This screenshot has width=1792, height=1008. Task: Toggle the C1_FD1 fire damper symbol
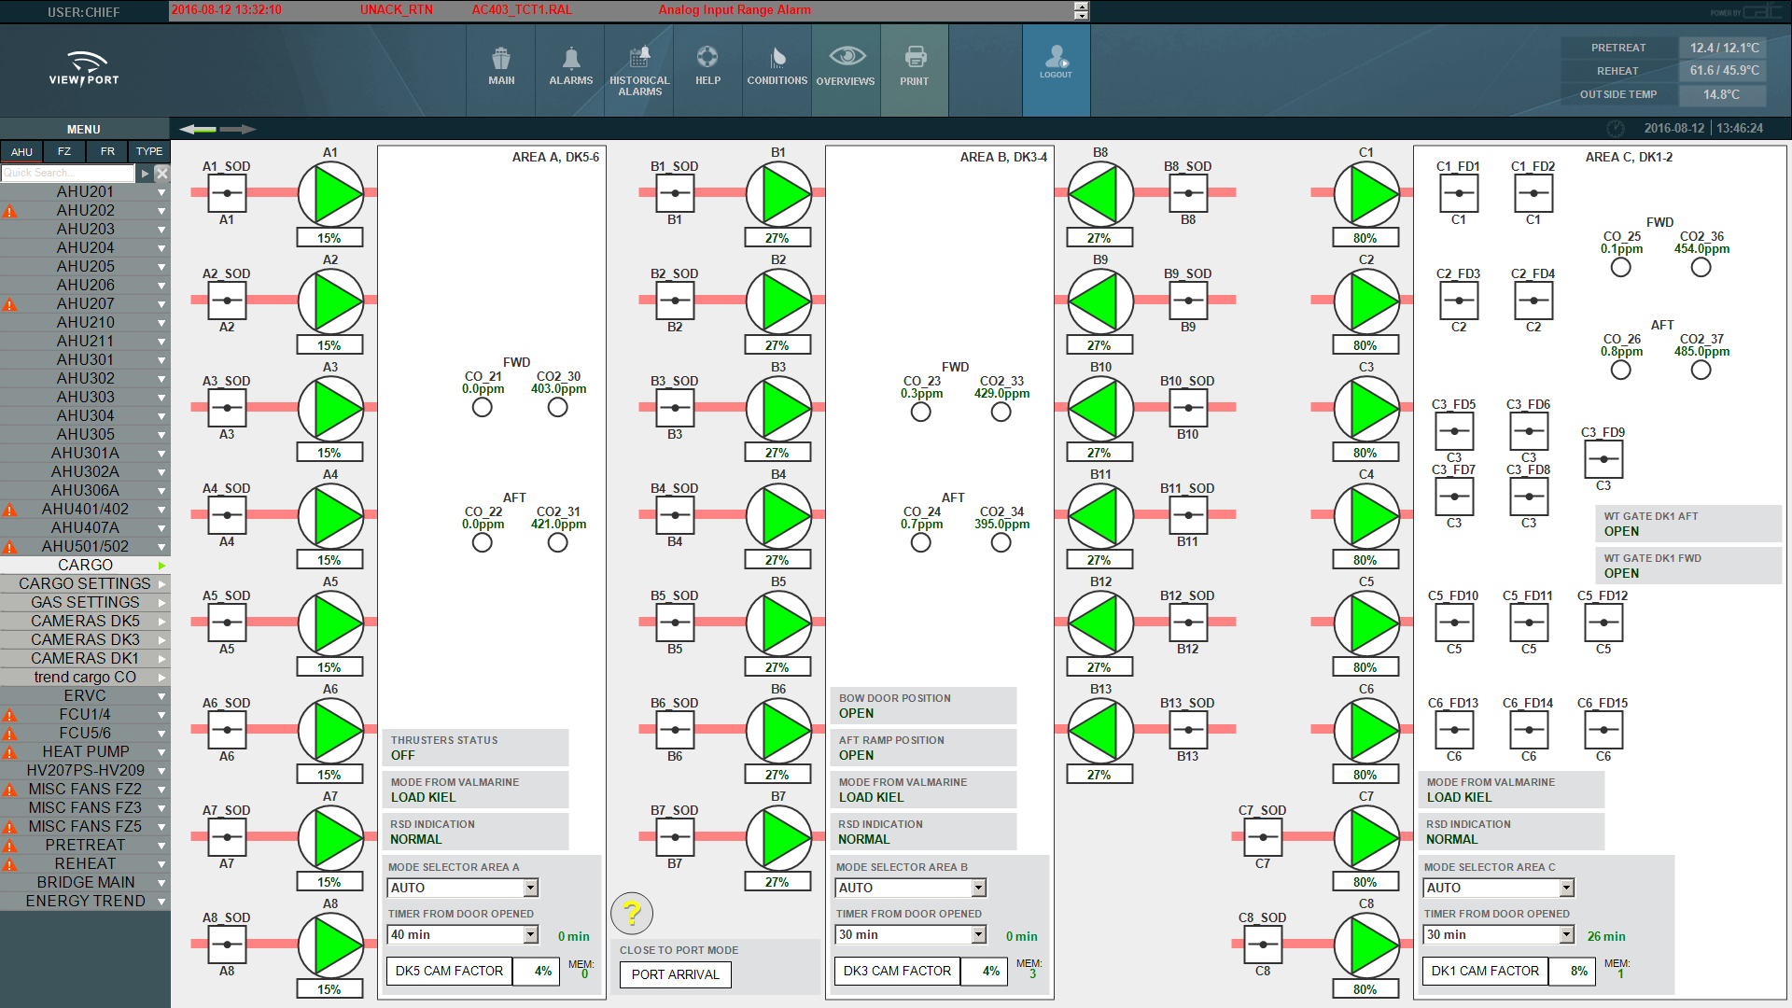pos(1458,193)
